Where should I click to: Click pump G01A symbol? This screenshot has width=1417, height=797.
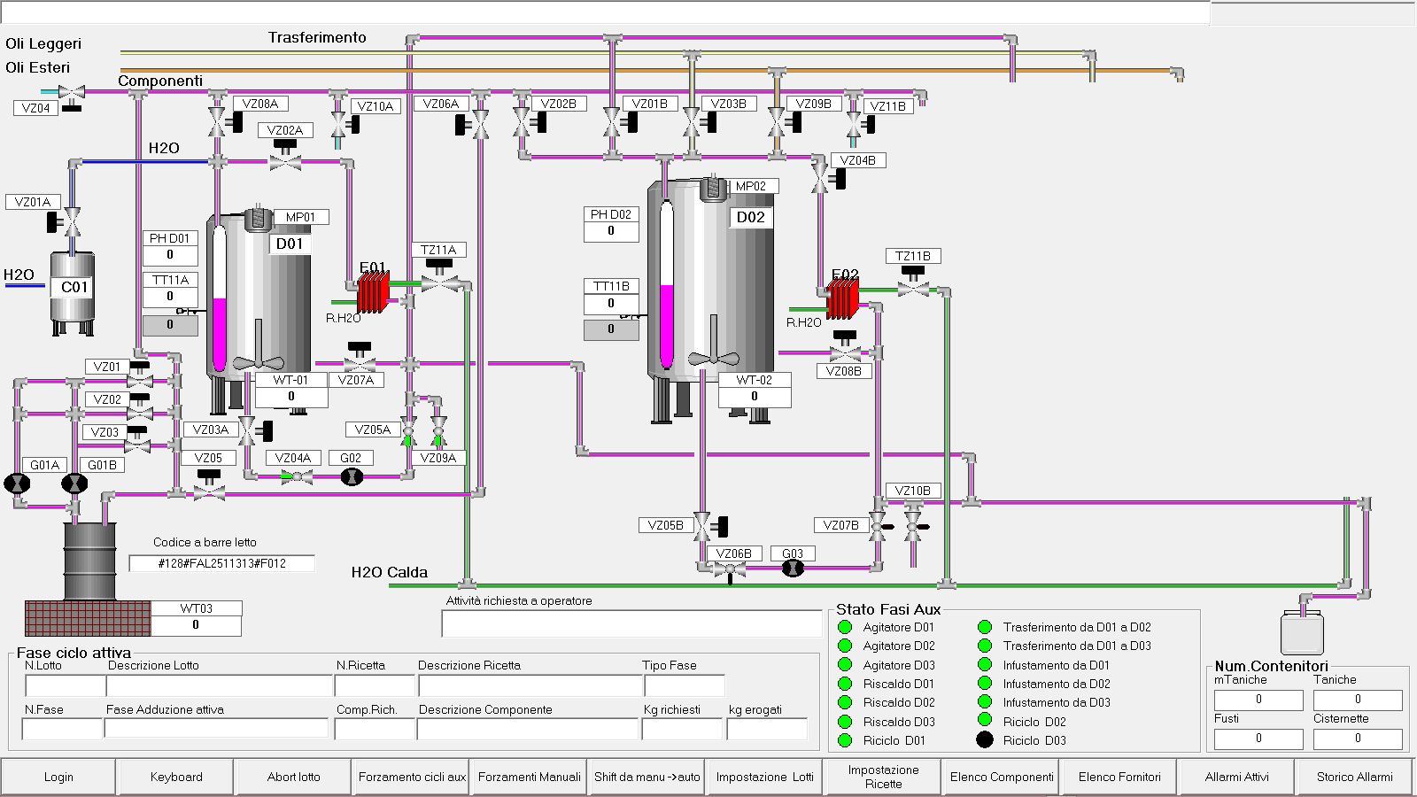pos(17,484)
